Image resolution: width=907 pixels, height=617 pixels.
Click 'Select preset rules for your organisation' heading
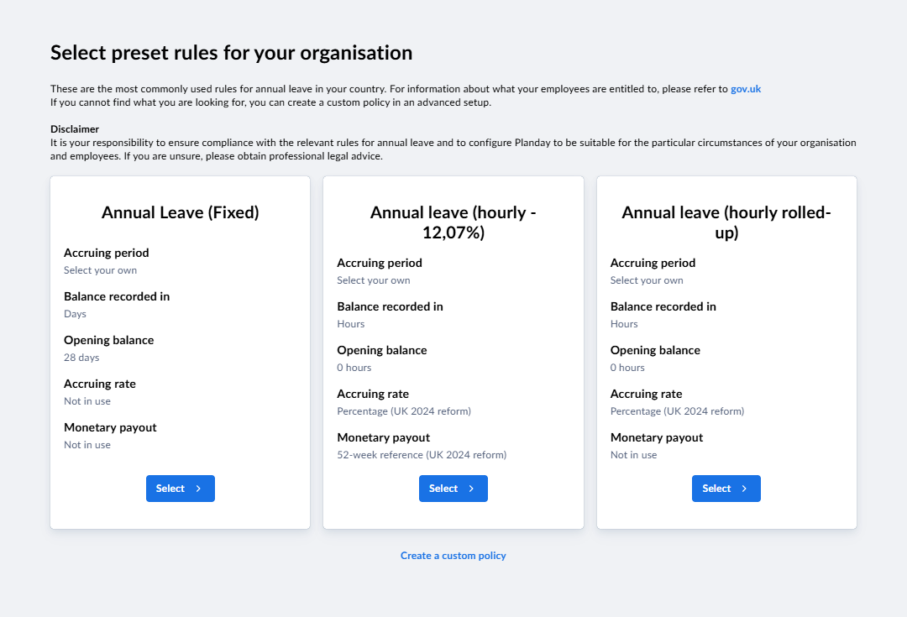[x=232, y=53]
